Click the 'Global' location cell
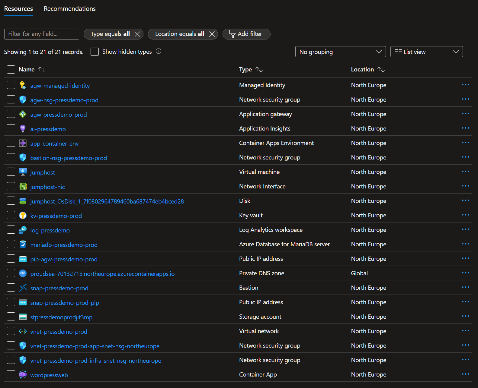The height and width of the screenshot is (388, 478). [x=359, y=273]
